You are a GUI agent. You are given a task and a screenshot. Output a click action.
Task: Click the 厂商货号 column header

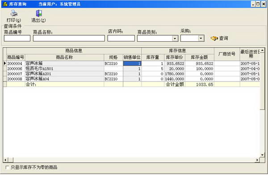pos(227,54)
